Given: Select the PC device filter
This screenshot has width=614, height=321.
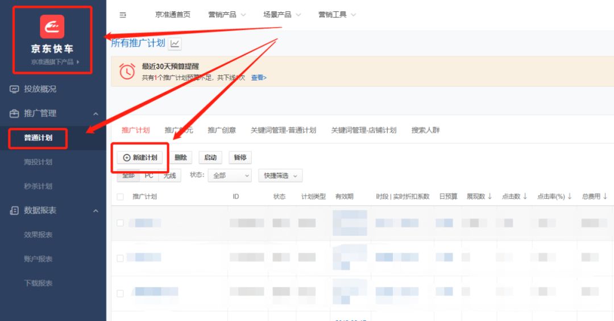Looking at the screenshot, I should click(149, 176).
